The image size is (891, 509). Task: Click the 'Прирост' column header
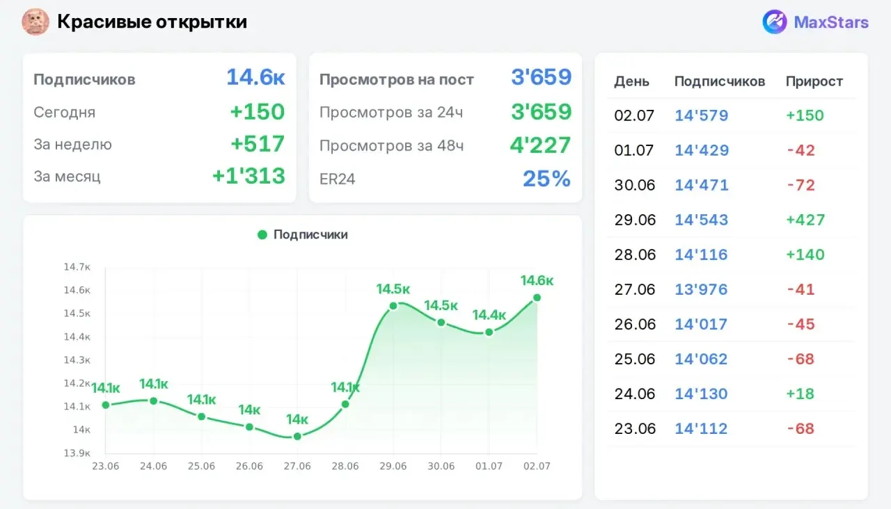pyautogui.click(x=814, y=81)
